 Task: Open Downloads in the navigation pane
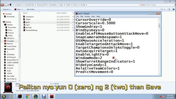[x=10, y=16]
